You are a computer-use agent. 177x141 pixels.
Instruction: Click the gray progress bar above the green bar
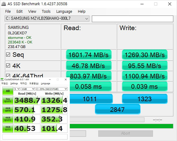tap(107, 120)
